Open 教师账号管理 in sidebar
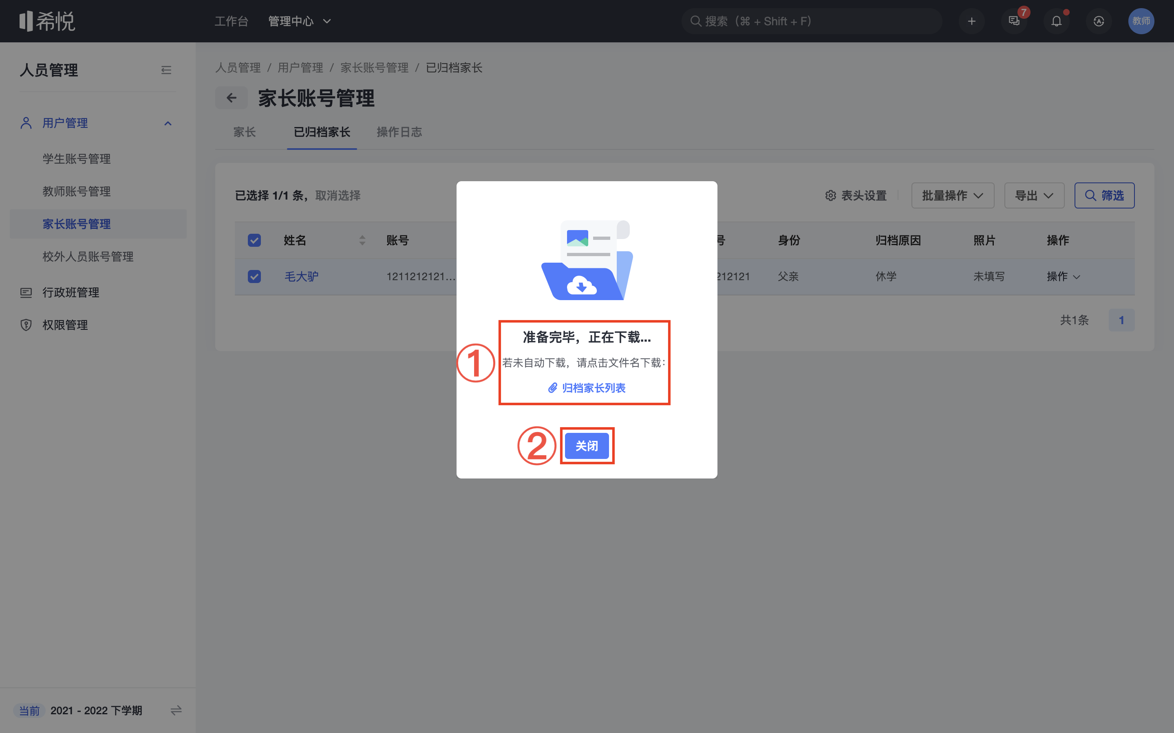Screen dimensions: 1174x733 pos(76,191)
